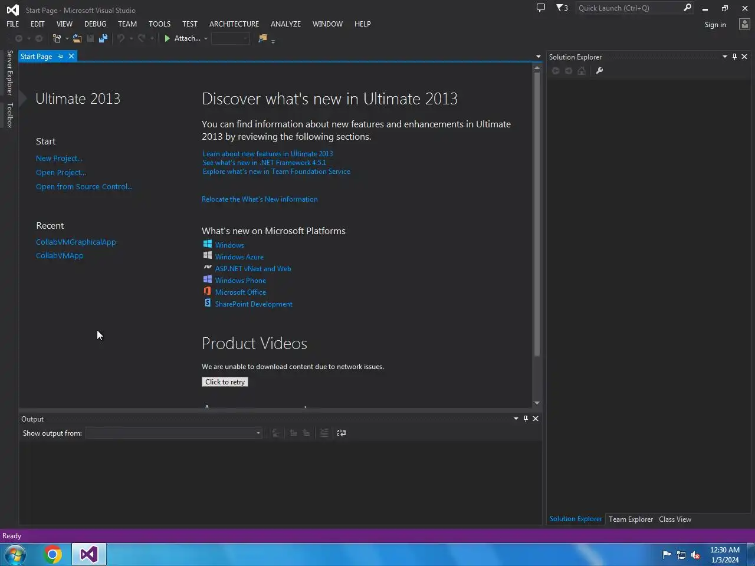The image size is (755, 566).
Task: Click the Visual Studio logo in the title bar
Action: pos(12,10)
